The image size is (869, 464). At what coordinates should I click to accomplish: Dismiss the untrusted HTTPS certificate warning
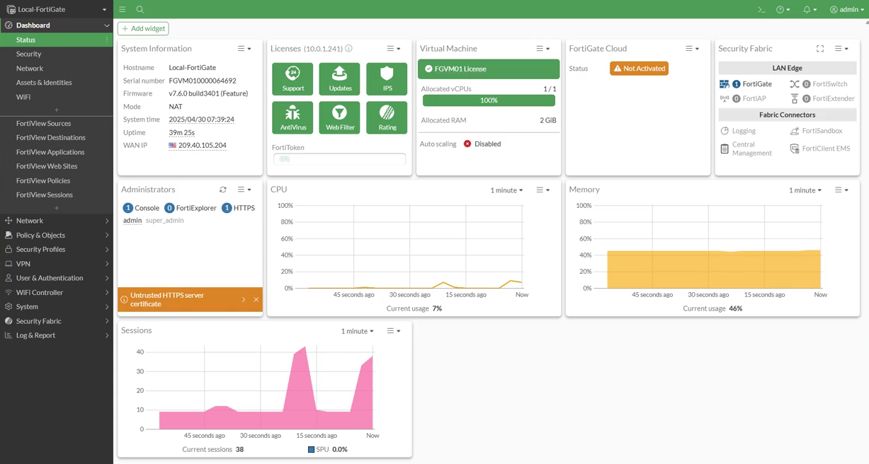coord(256,300)
